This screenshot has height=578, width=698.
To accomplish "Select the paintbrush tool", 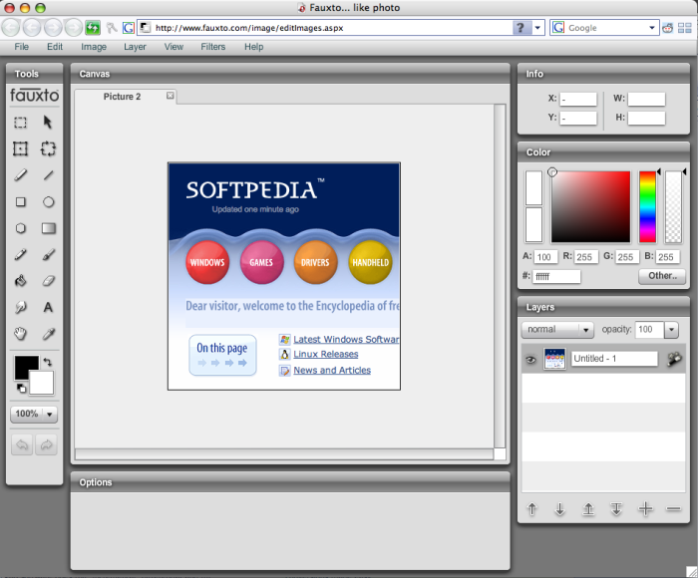I will (49, 254).
